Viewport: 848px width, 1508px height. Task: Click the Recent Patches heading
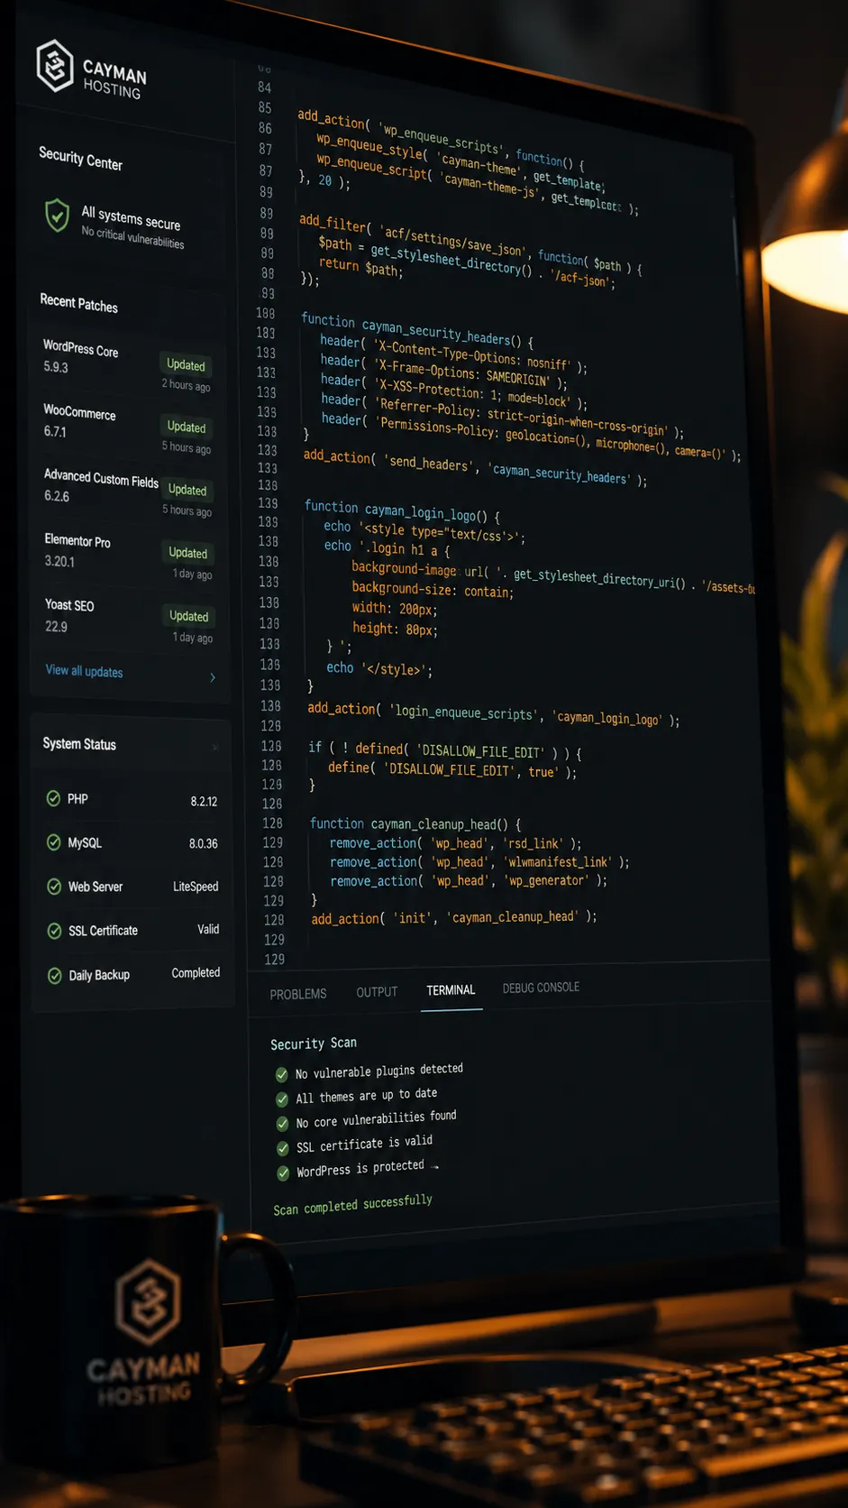78,303
